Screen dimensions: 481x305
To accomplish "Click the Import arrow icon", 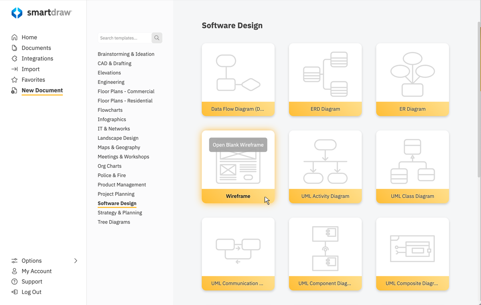I will (x=14, y=69).
